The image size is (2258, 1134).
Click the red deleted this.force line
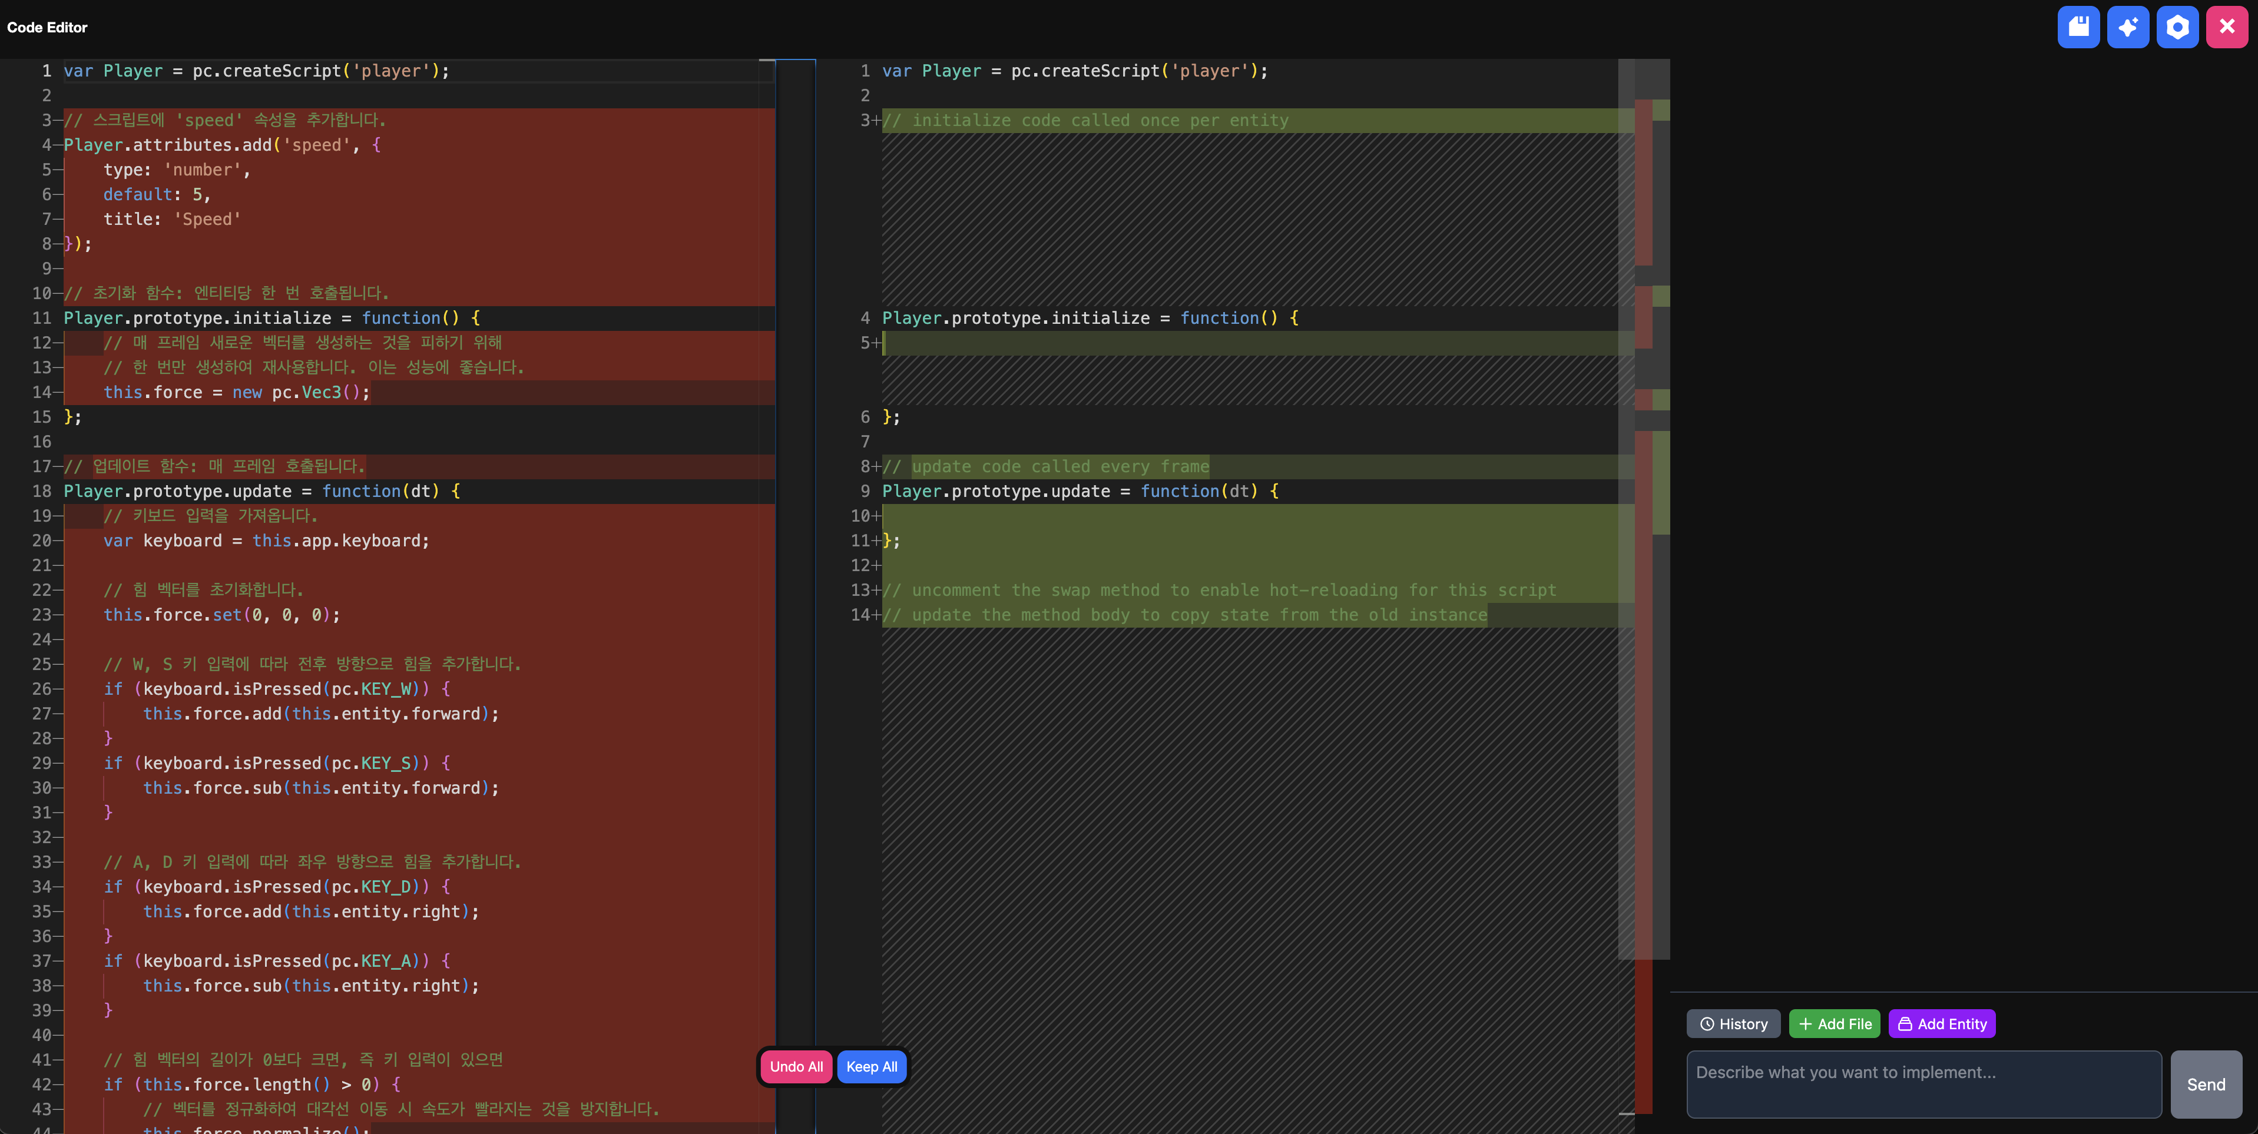point(237,392)
